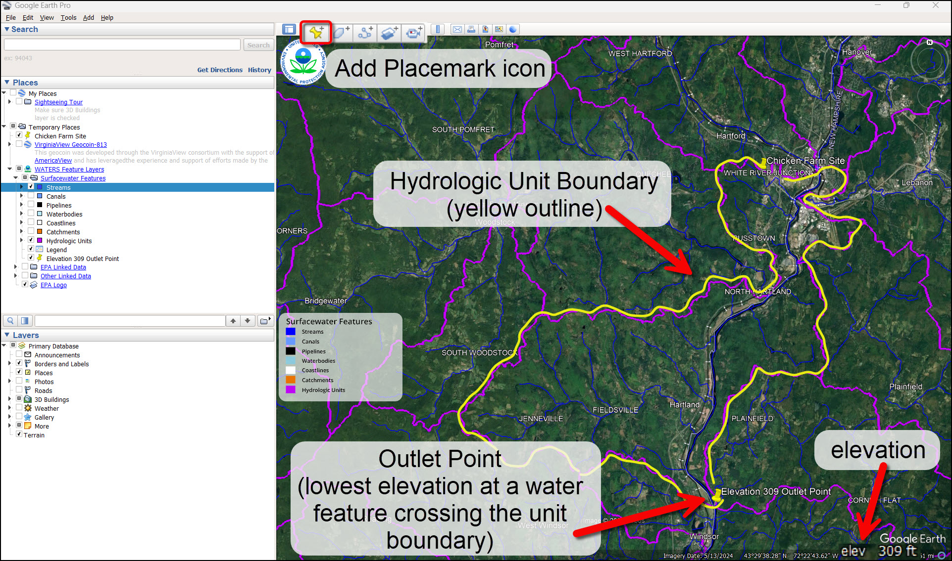Click the orange Catchments swatch in Places tree

40,231
